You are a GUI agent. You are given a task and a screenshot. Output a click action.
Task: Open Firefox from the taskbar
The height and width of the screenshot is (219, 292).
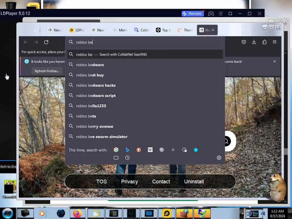coord(77,213)
